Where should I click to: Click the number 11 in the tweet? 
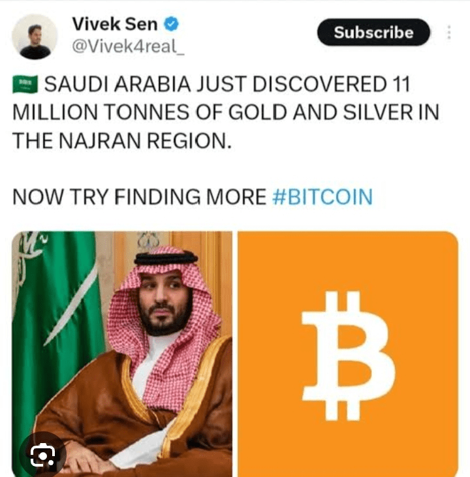coord(401,84)
